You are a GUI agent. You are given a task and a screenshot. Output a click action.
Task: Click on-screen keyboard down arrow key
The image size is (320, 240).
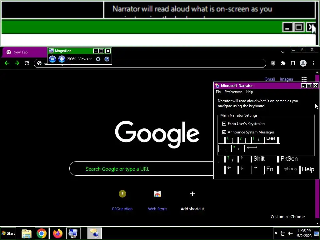click(244, 169)
